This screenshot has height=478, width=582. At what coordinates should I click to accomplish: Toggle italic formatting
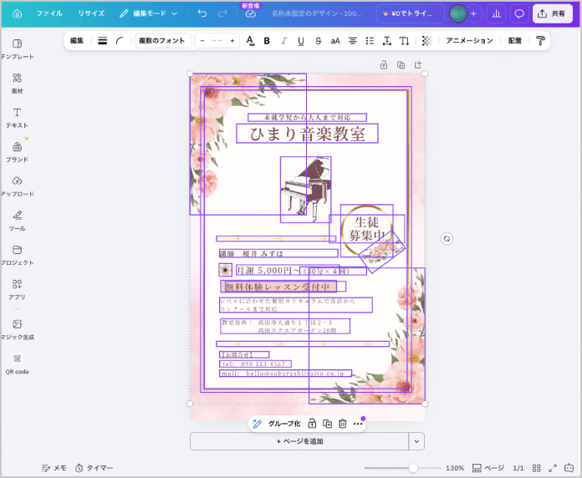point(284,41)
